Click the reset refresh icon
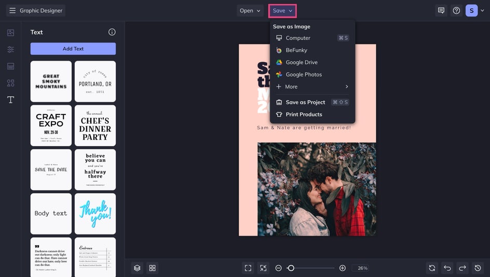The height and width of the screenshot is (277, 490). [432, 268]
